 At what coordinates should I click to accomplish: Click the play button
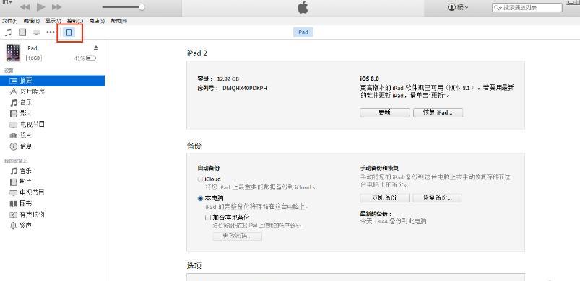click(x=41, y=6)
